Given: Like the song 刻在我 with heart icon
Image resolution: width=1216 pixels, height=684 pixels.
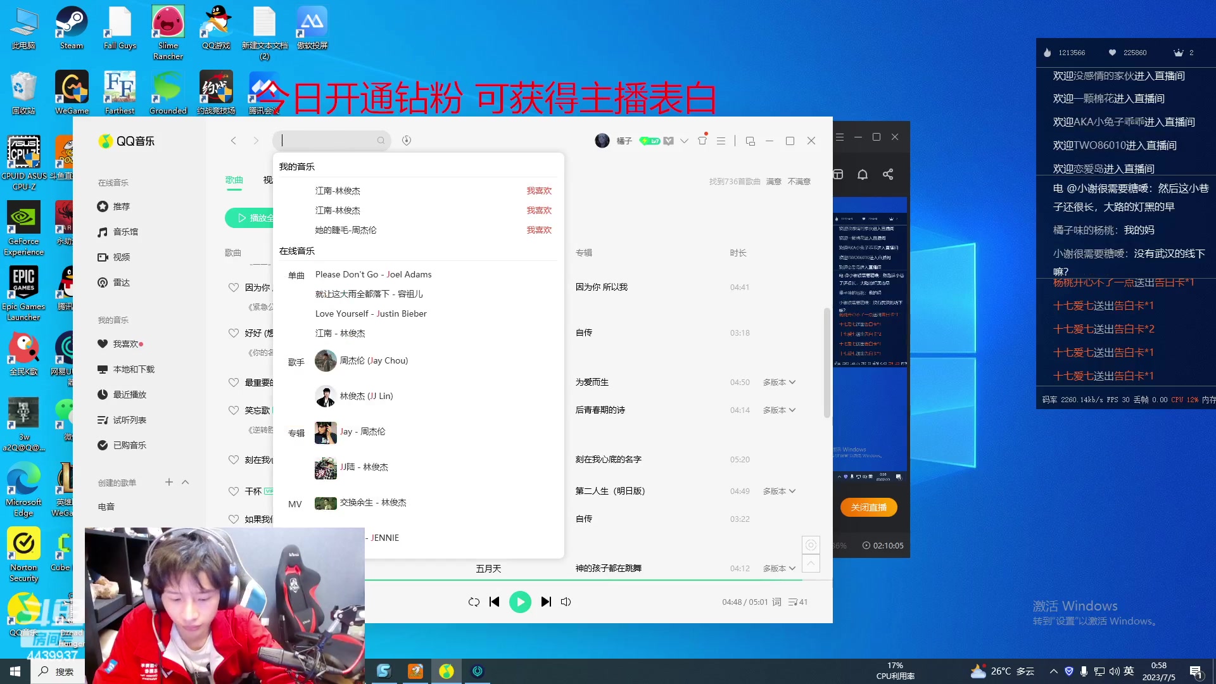Looking at the screenshot, I should 234,459.
